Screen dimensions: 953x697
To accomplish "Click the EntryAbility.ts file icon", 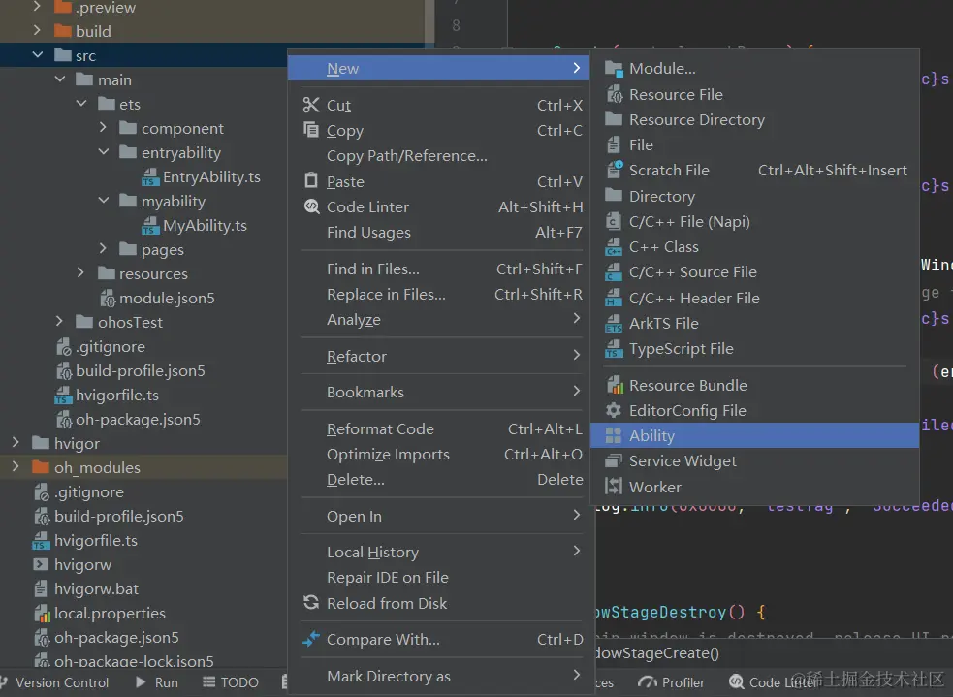I will coord(149,176).
